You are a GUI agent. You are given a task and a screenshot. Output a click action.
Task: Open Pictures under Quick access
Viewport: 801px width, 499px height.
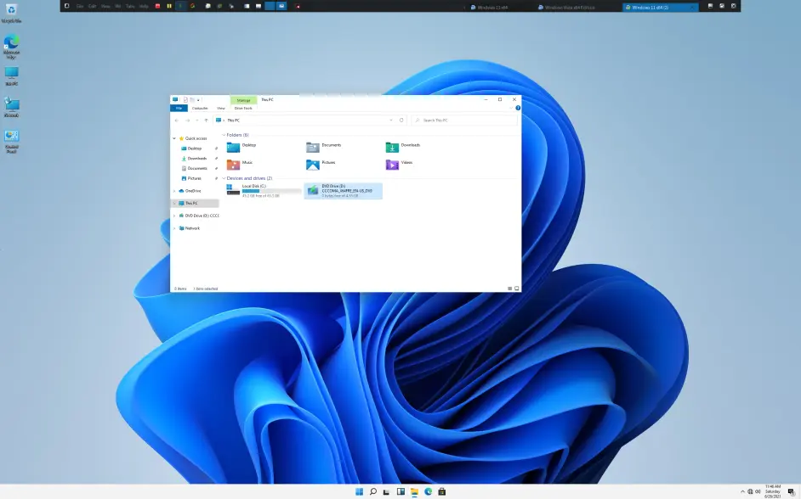[x=194, y=178]
